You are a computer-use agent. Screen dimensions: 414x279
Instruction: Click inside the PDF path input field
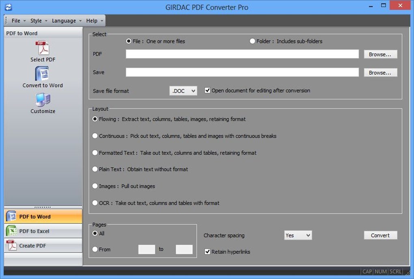tap(242, 54)
